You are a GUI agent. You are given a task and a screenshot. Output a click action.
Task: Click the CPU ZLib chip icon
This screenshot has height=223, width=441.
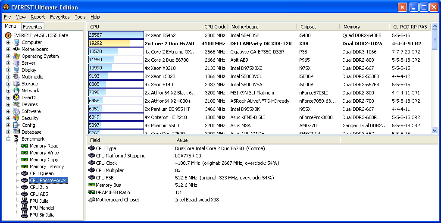click(25, 187)
